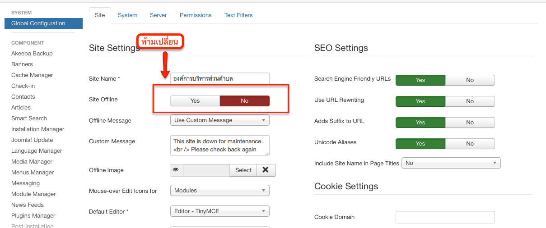Open Mouse-over Edit Icons for dropdown
This screenshot has height=228, width=546.
[220, 191]
